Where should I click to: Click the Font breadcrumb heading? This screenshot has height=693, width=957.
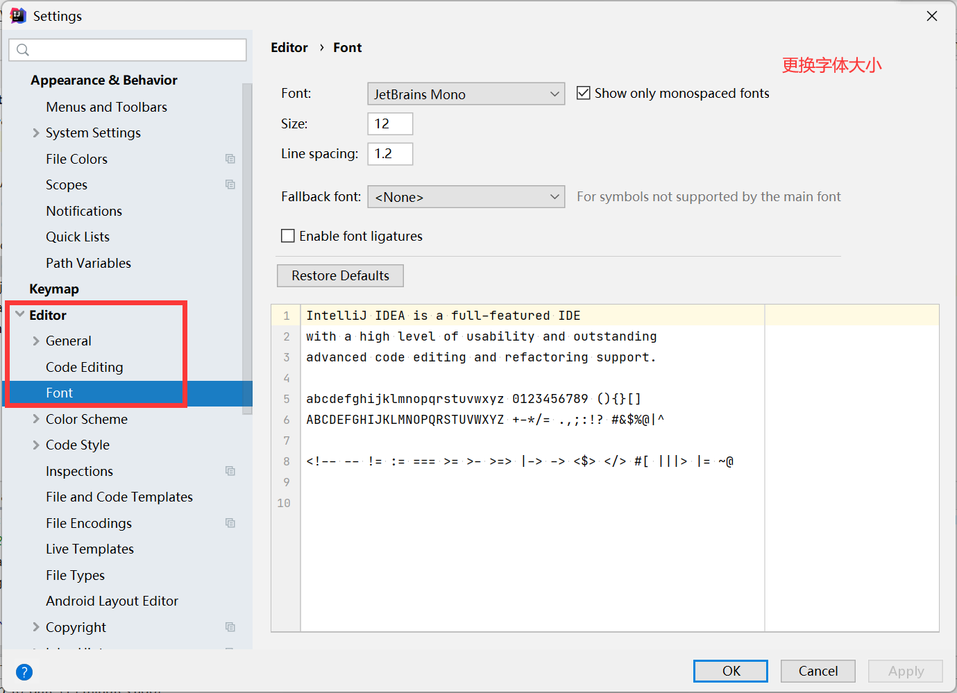348,47
